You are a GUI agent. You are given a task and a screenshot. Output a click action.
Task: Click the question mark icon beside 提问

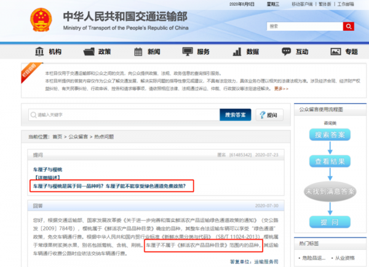coord(262,115)
